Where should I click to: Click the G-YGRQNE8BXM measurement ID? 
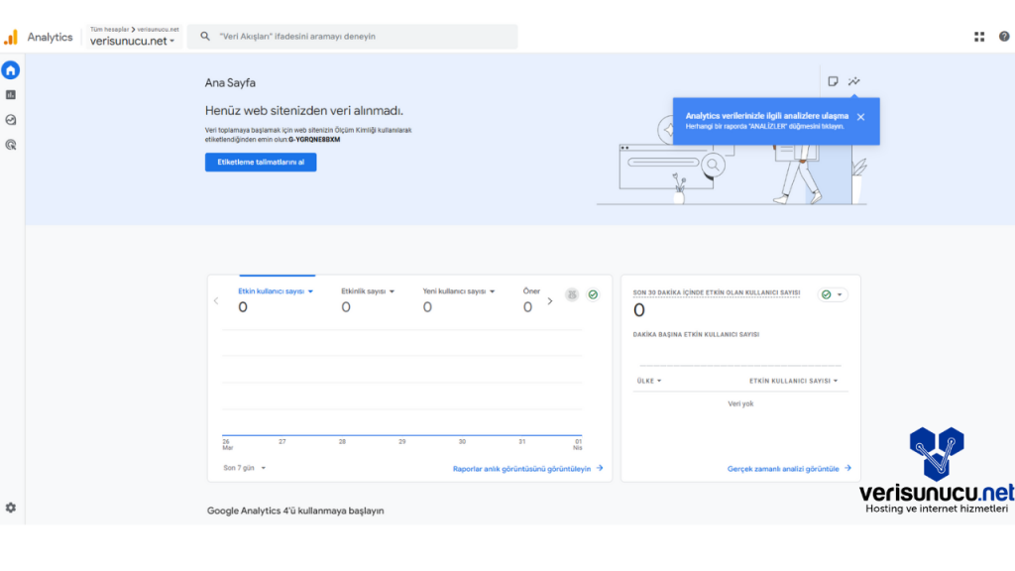pyautogui.click(x=314, y=139)
